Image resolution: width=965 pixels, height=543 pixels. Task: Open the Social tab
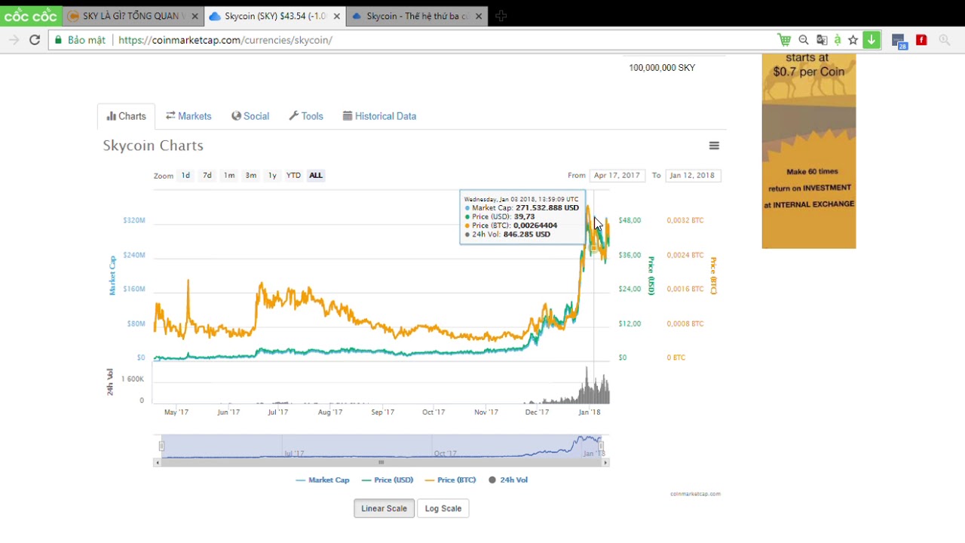(250, 116)
